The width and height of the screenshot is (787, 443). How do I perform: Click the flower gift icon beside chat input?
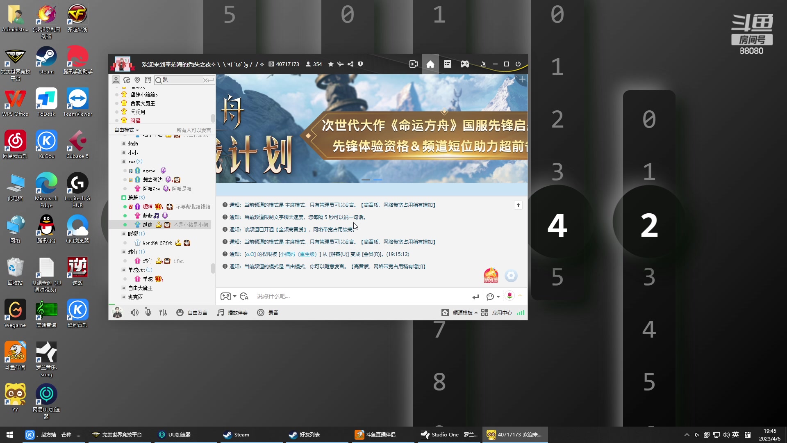pos(510,296)
